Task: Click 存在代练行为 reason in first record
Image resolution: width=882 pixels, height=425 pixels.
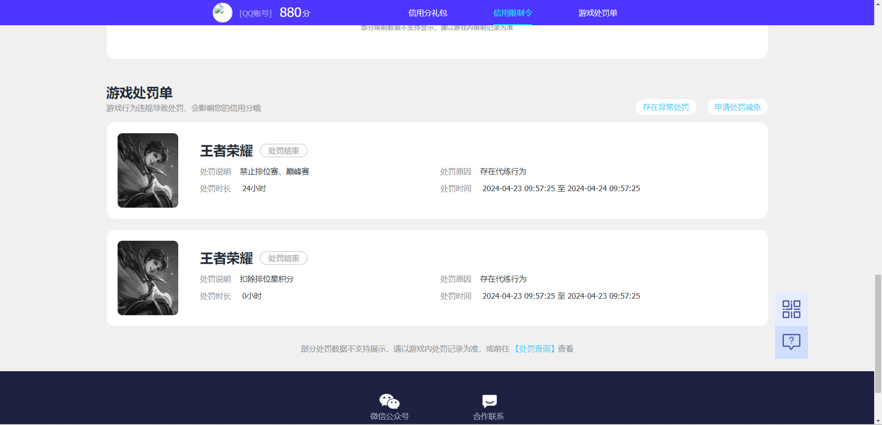Action: pos(503,171)
